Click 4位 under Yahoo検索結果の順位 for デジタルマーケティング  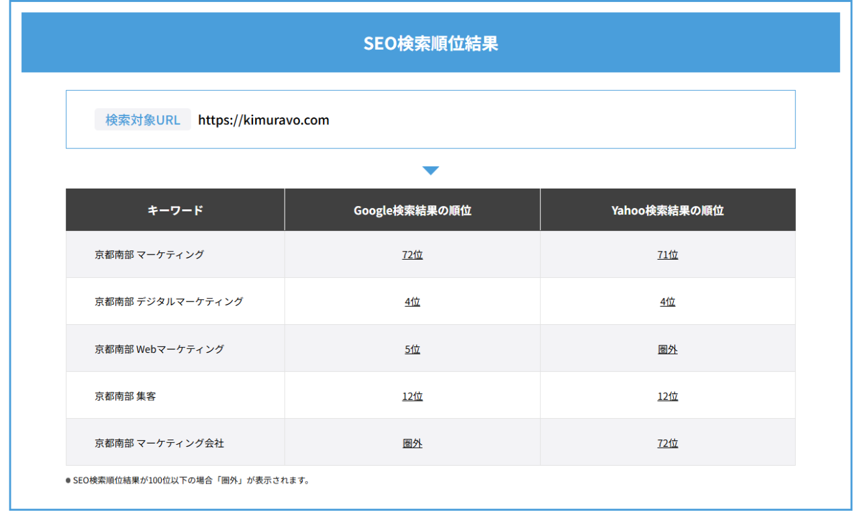tap(668, 301)
